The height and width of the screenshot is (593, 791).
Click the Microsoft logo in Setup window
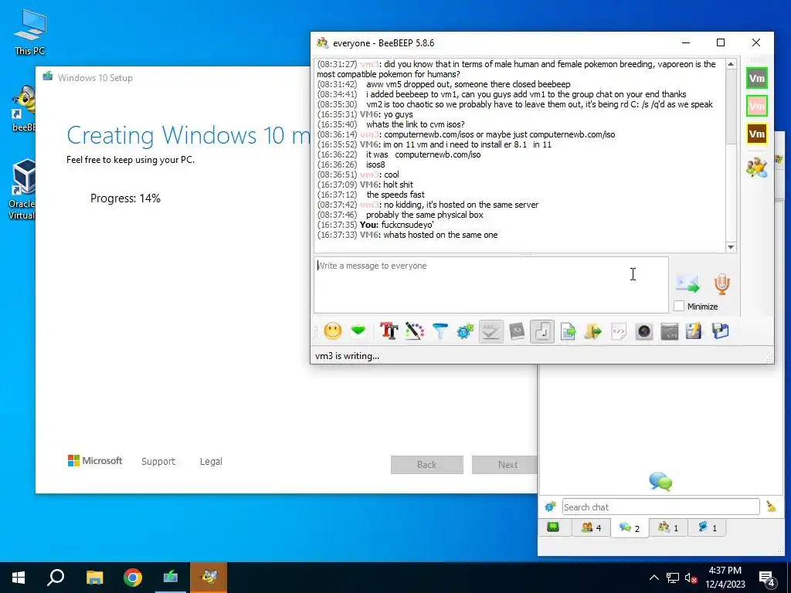95,460
